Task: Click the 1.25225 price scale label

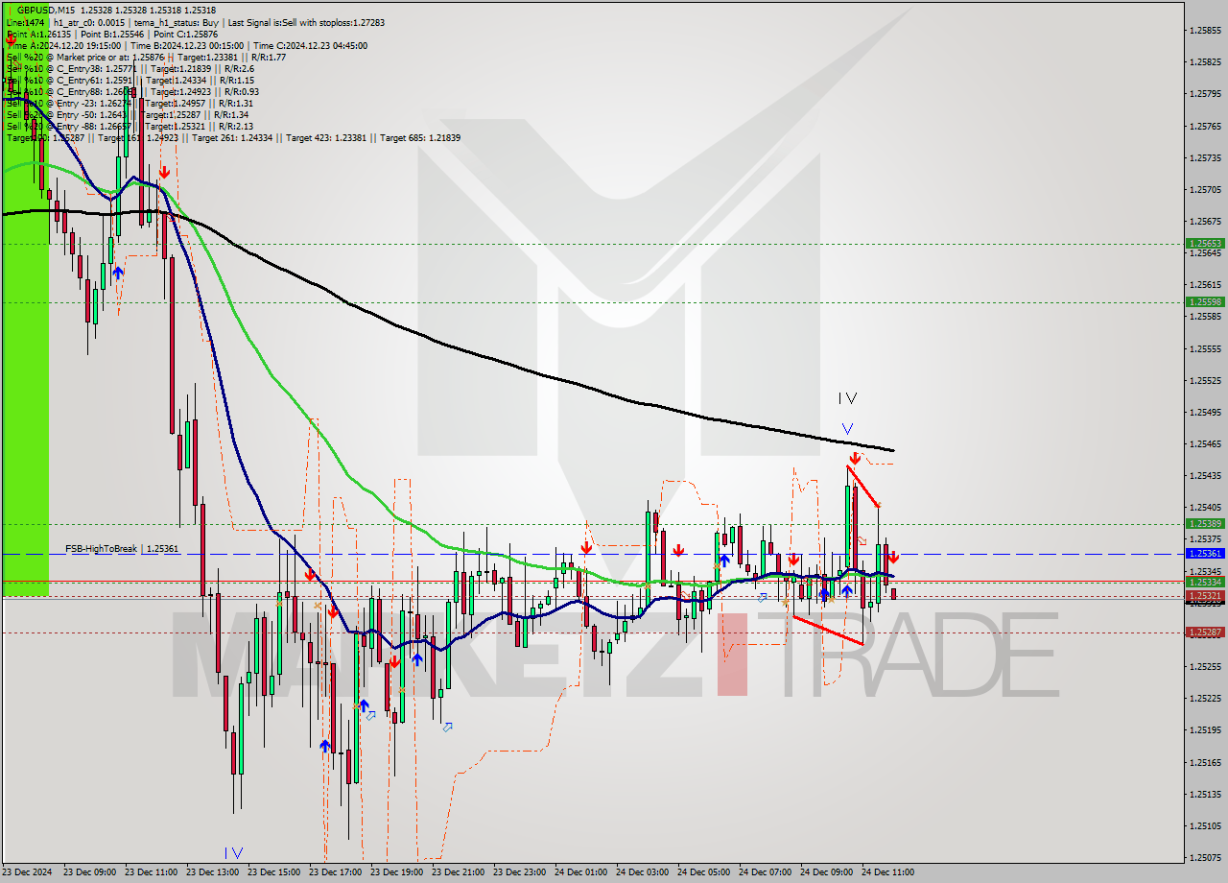Action: click(1205, 698)
